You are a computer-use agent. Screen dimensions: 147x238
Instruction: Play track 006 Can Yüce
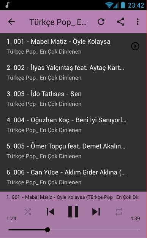(73, 177)
